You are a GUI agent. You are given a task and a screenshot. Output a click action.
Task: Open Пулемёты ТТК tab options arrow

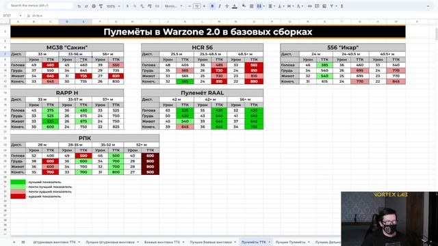pyautogui.click(x=269, y=242)
